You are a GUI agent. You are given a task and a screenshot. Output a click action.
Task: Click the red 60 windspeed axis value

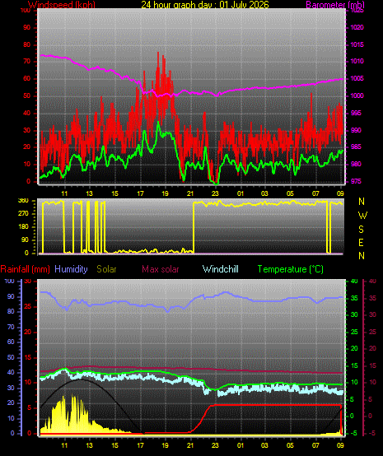(x=27, y=79)
